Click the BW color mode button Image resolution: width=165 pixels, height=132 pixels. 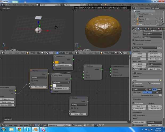(150, 90)
